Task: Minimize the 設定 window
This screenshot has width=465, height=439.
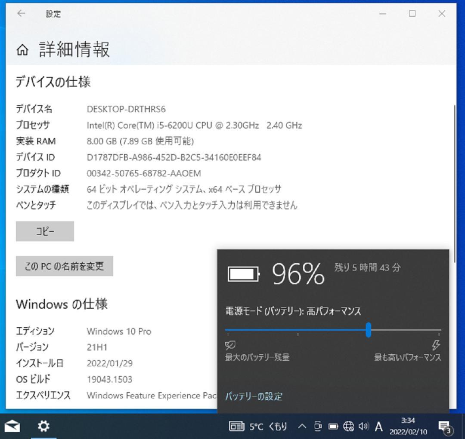Action: point(383,14)
